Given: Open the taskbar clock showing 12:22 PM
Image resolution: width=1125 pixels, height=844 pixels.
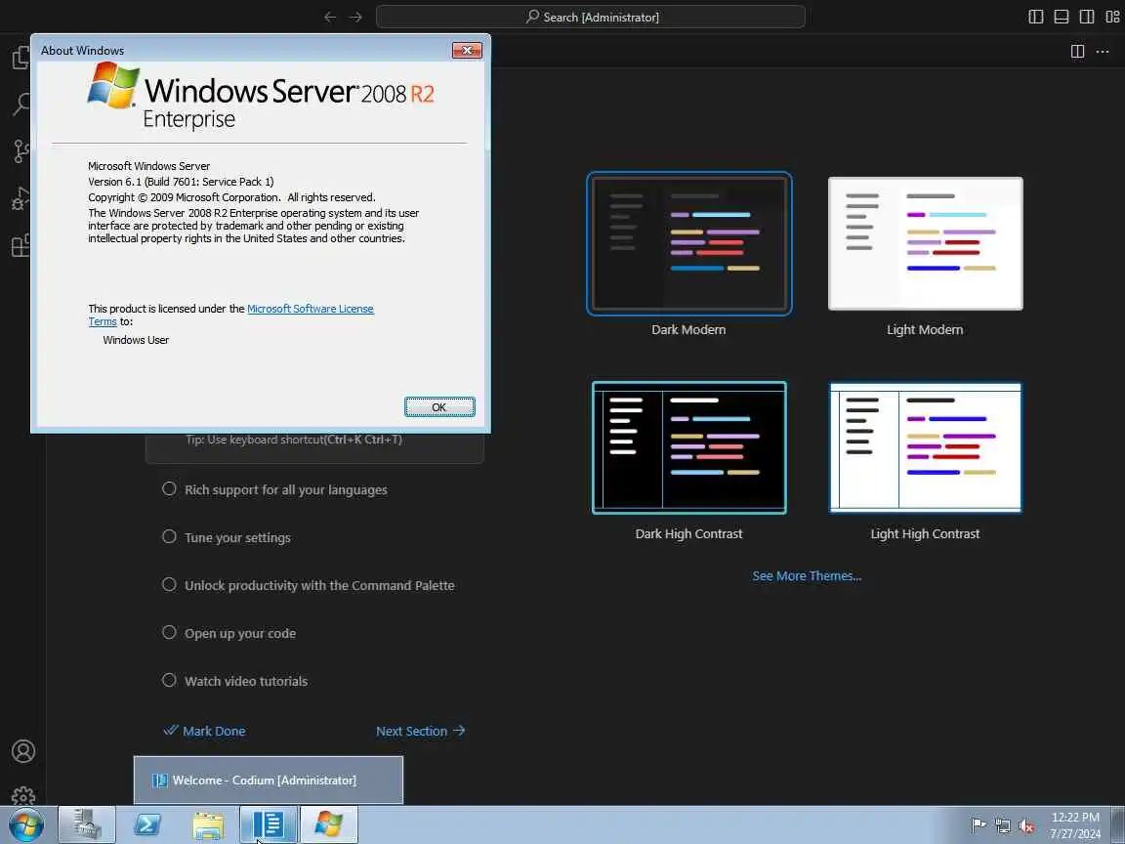Looking at the screenshot, I should coord(1075,824).
